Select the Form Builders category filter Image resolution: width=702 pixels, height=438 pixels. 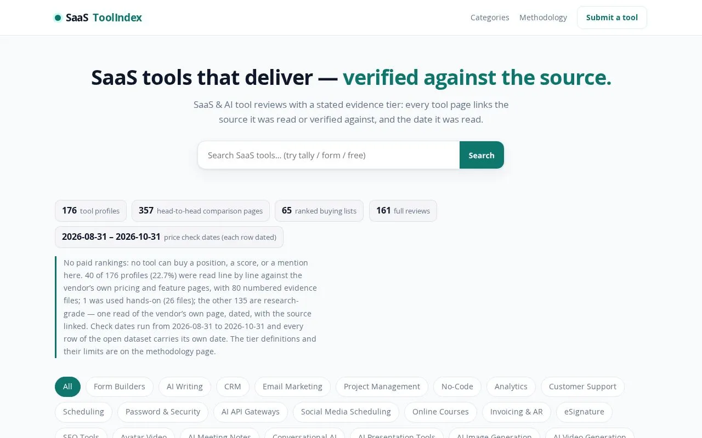[120, 387]
